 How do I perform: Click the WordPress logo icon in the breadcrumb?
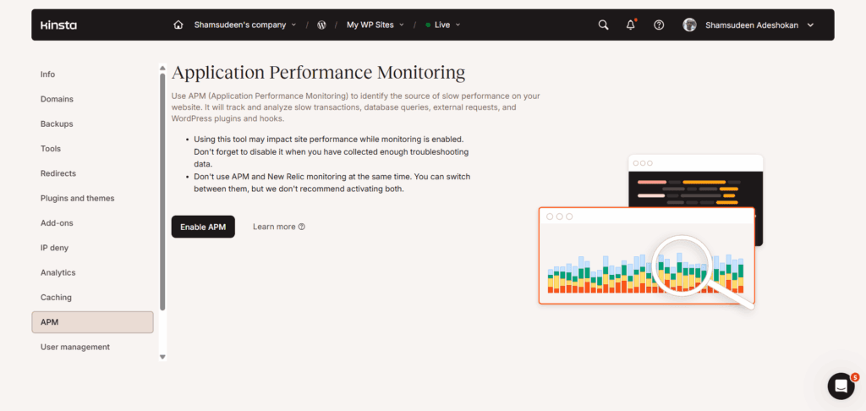coord(321,25)
